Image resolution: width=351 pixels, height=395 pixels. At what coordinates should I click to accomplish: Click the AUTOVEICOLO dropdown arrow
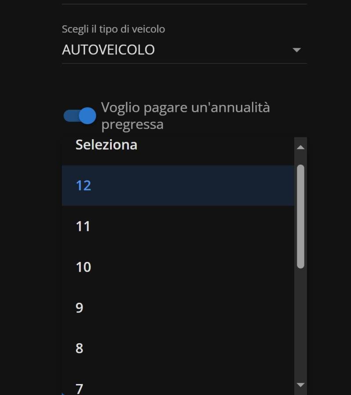(x=296, y=50)
